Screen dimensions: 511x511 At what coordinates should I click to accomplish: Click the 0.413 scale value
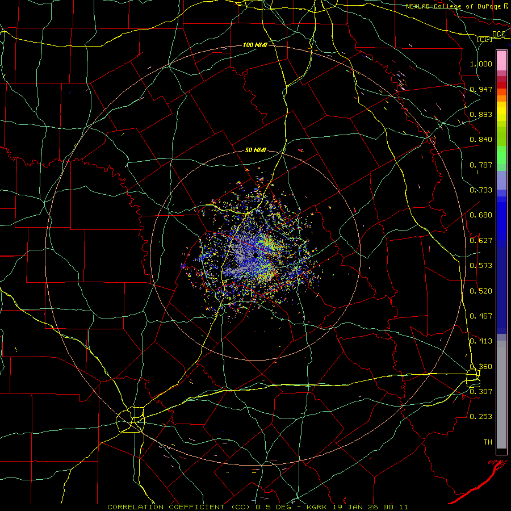[481, 341]
